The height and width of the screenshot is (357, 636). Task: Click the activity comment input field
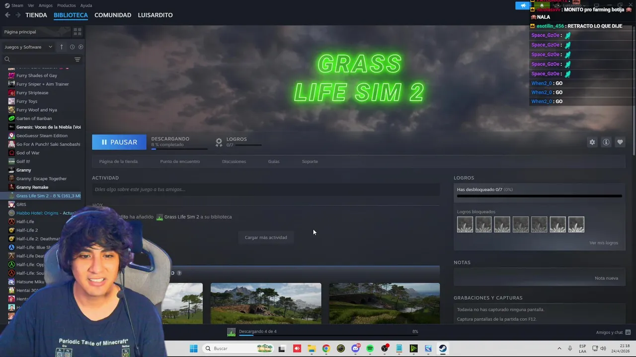pyautogui.click(x=266, y=189)
